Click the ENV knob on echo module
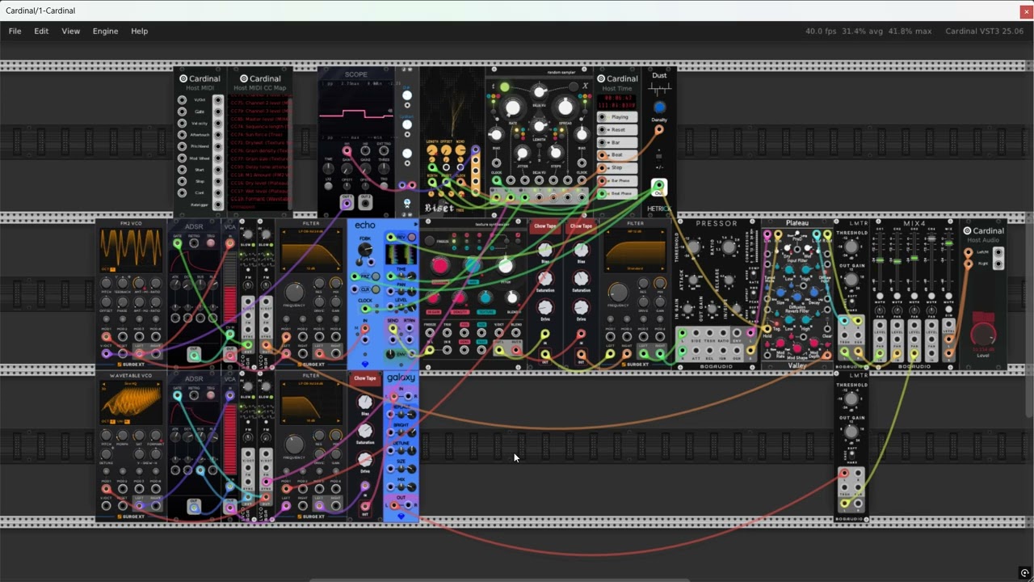The height and width of the screenshot is (582, 1034). point(390,354)
